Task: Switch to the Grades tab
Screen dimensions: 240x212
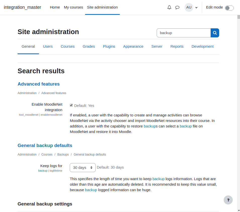Action: (x=89, y=46)
